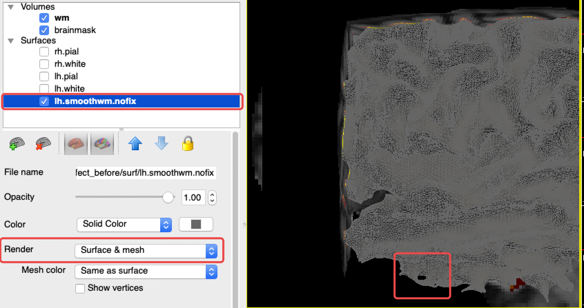Lock the layer with padlock icon
584x308 pixels.
pyautogui.click(x=188, y=143)
